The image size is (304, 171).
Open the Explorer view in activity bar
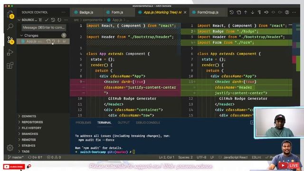10,14
